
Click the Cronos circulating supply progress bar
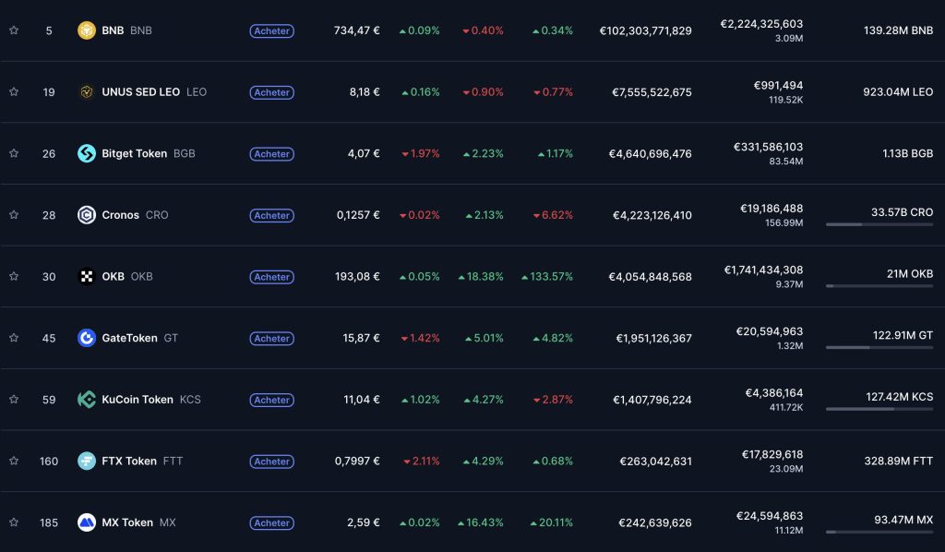tap(879, 224)
